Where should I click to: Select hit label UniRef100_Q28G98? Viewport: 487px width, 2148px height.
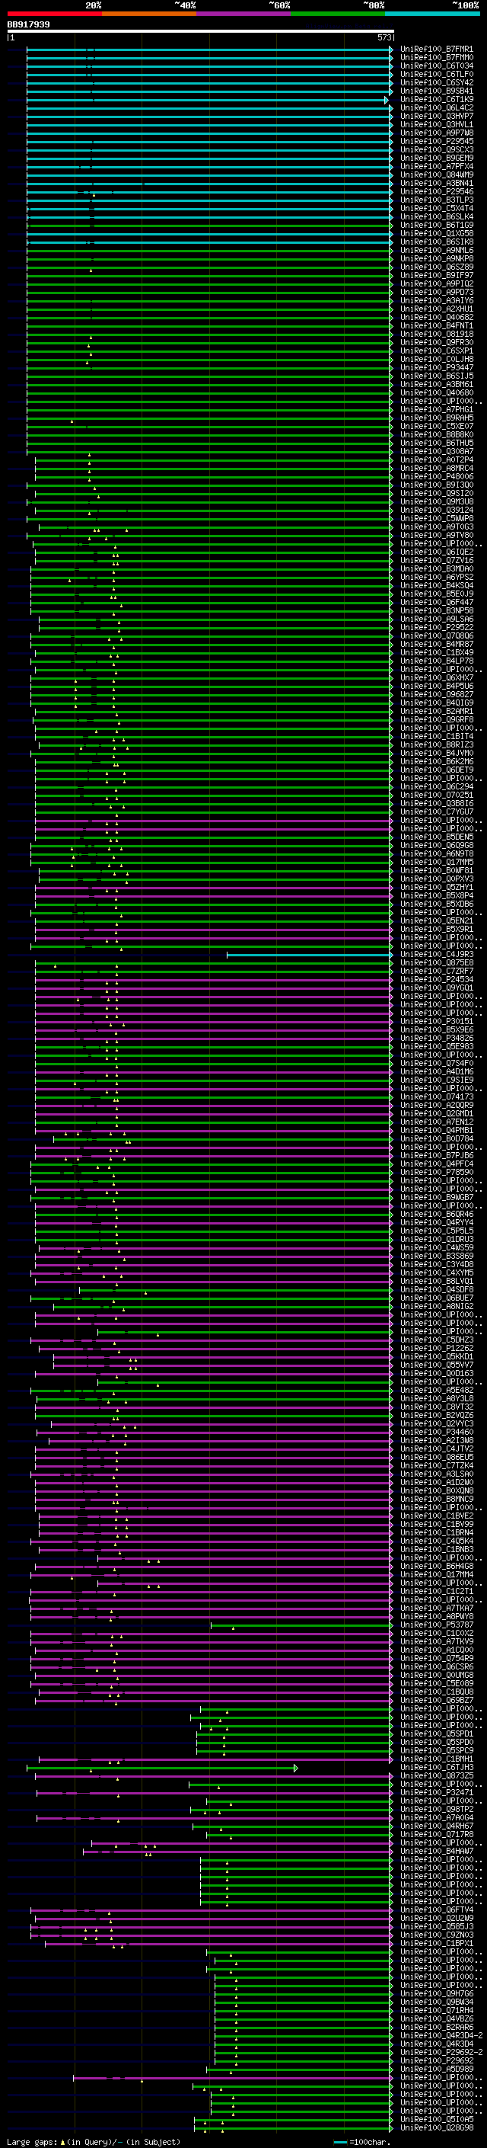[437, 2128]
